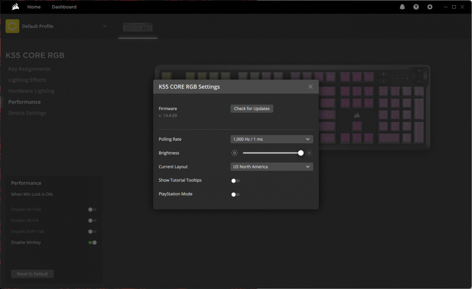This screenshot has height=289, width=472.
Task: Open the Dashboard tab
Action: tap(64, 7)
